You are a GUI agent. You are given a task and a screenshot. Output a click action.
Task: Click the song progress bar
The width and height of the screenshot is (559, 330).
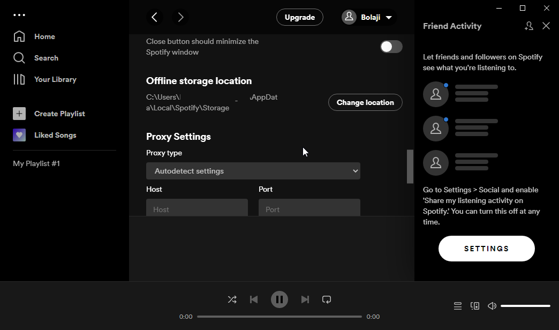[x=279, y=317]
